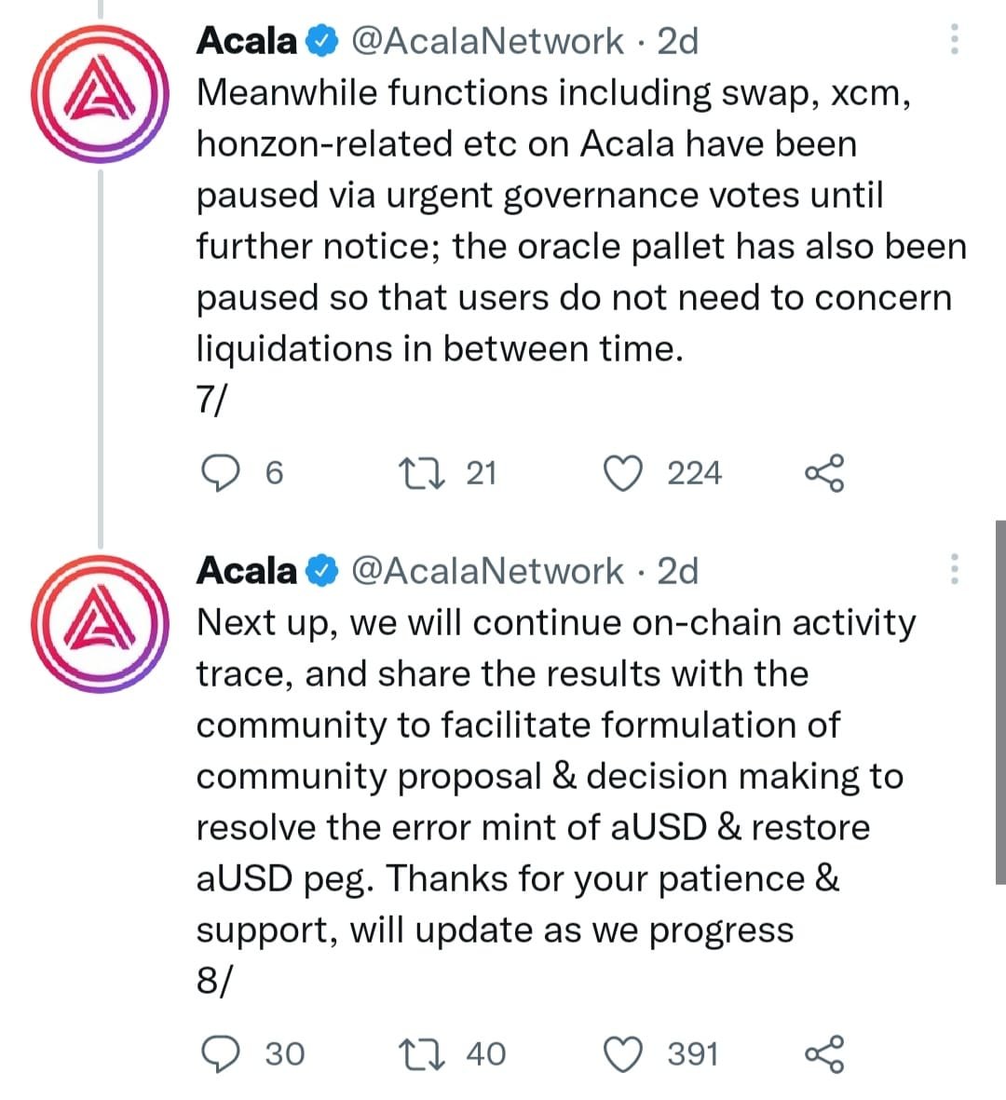Open @AcalaNetwork handle in first tweet
The image size is (1006, 1100).
[x=486, y=41]
